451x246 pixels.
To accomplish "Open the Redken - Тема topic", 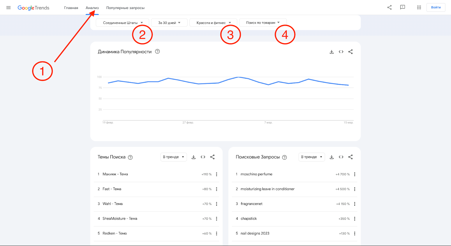I will click(114, 233).
